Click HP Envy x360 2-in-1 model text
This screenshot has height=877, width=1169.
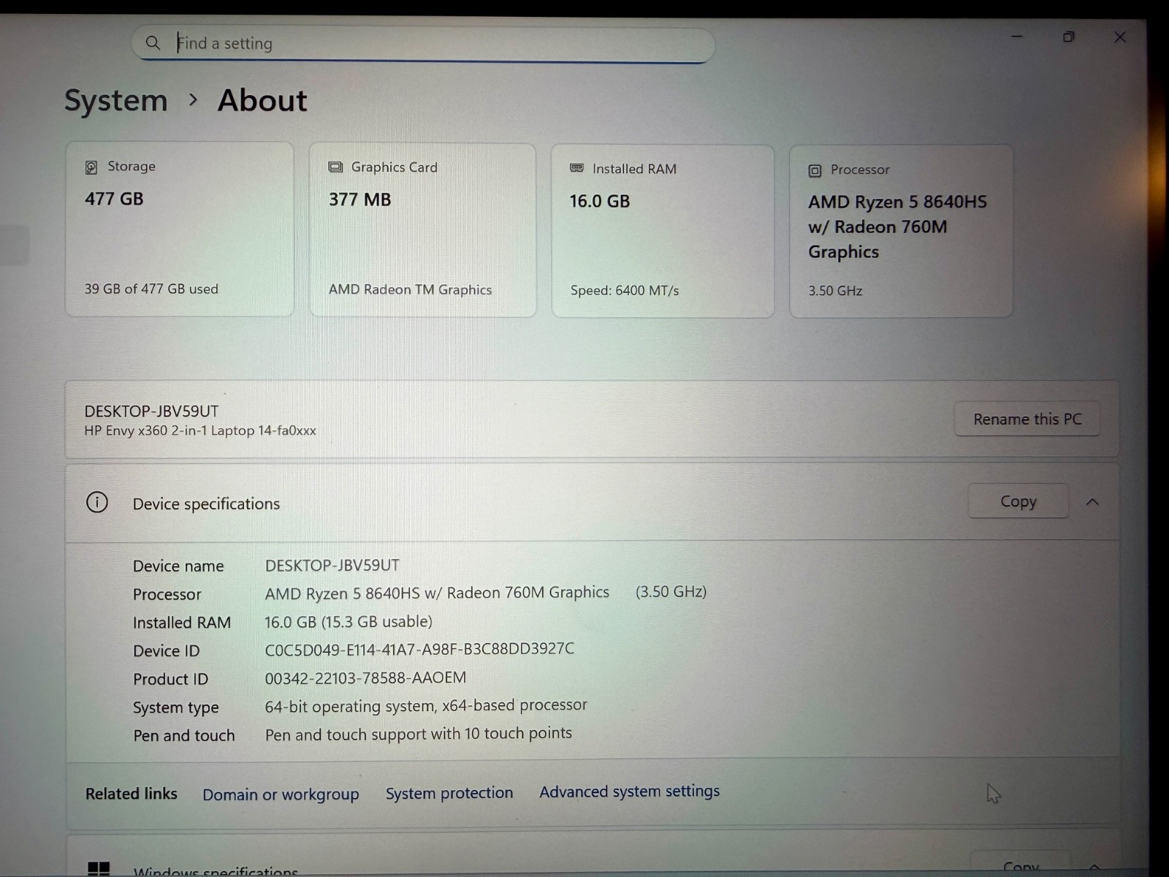(x=200, y=430)
